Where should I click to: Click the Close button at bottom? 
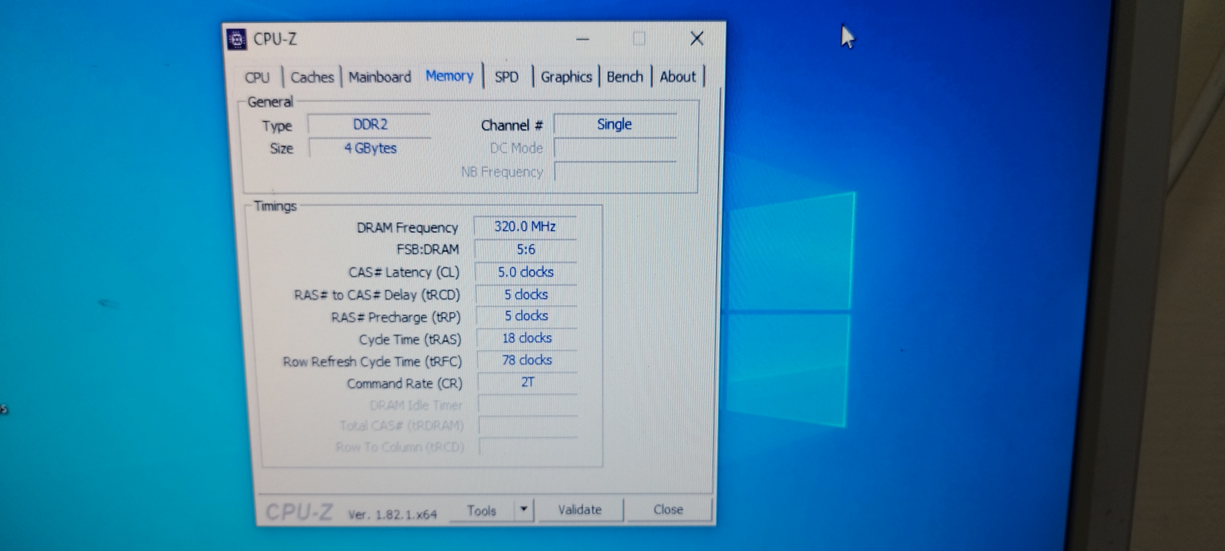point(668,510)
